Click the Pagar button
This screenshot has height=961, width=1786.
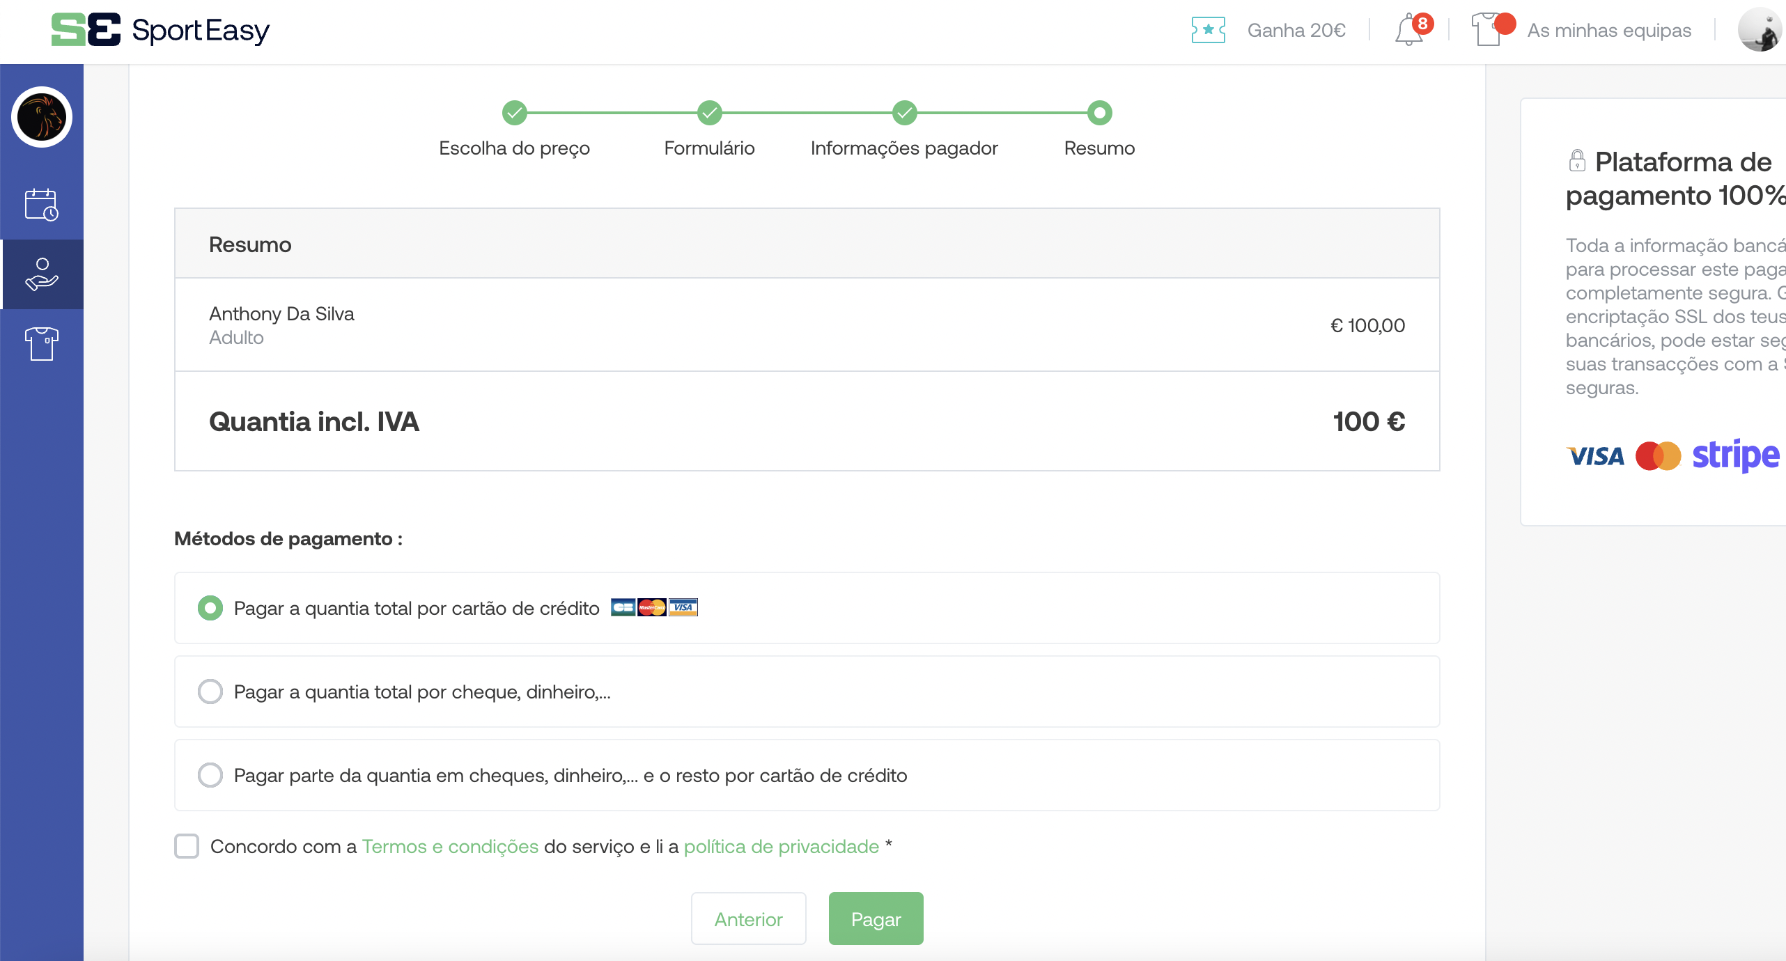876,919
